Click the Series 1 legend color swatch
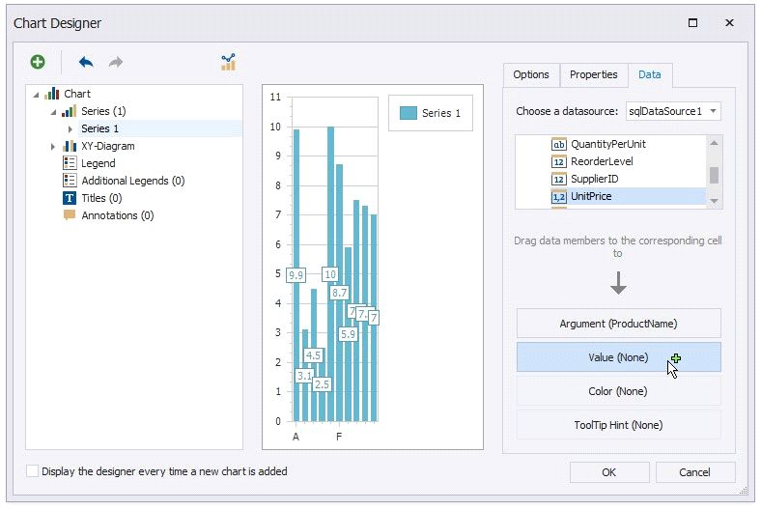The width and height of the screenshot is (761, 510). point(408,113)
